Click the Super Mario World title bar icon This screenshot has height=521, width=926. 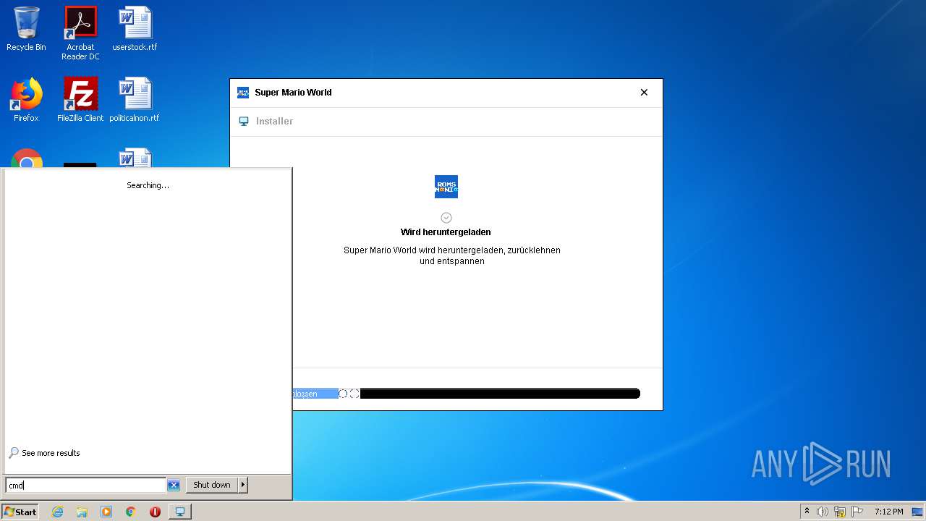(x=243, y=93)
